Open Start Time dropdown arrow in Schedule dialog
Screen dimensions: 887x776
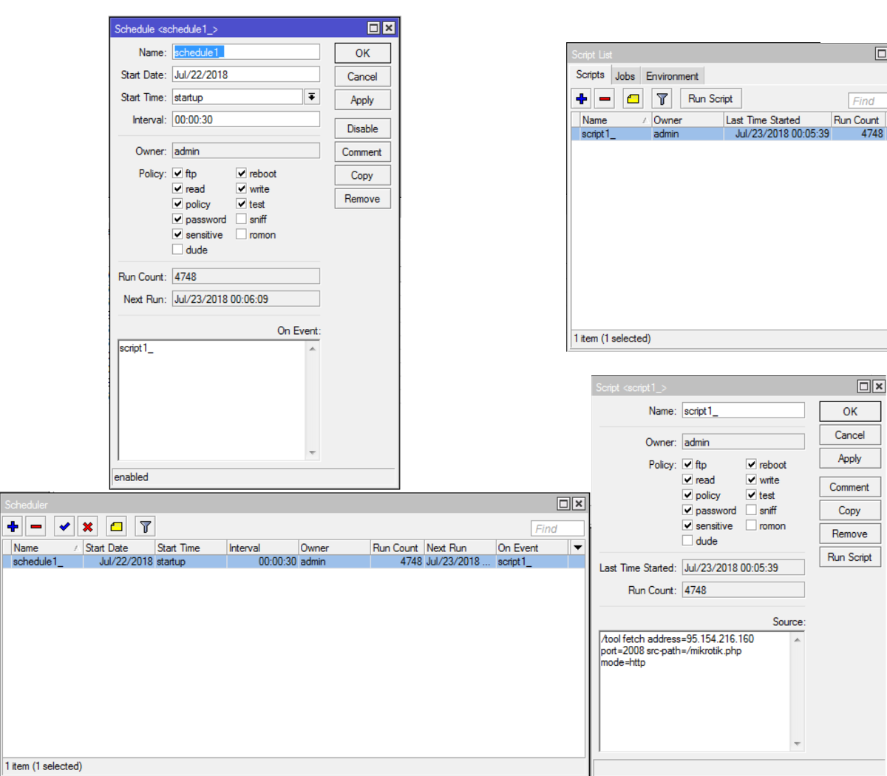(312, 97)
